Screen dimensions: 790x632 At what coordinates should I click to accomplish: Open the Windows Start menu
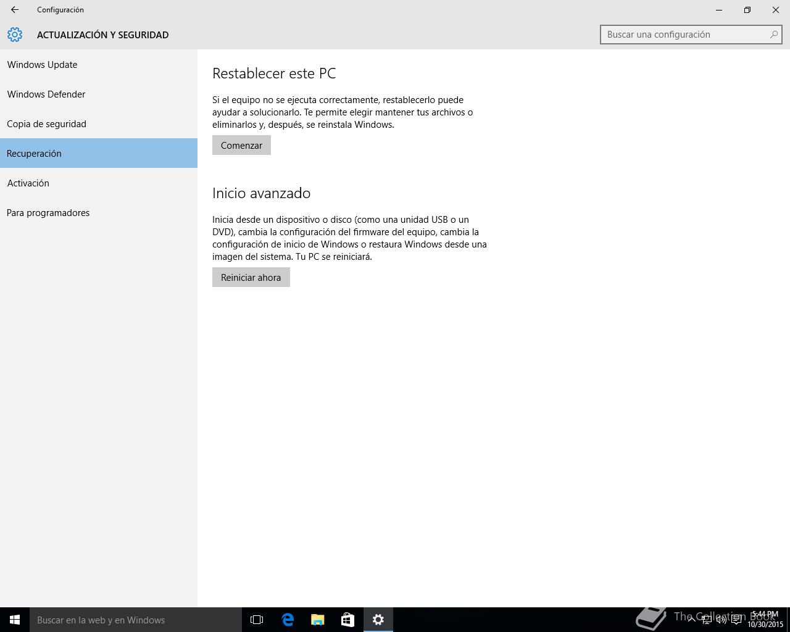15,620
